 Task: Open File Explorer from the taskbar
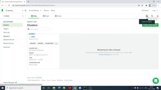pos(54,88)
